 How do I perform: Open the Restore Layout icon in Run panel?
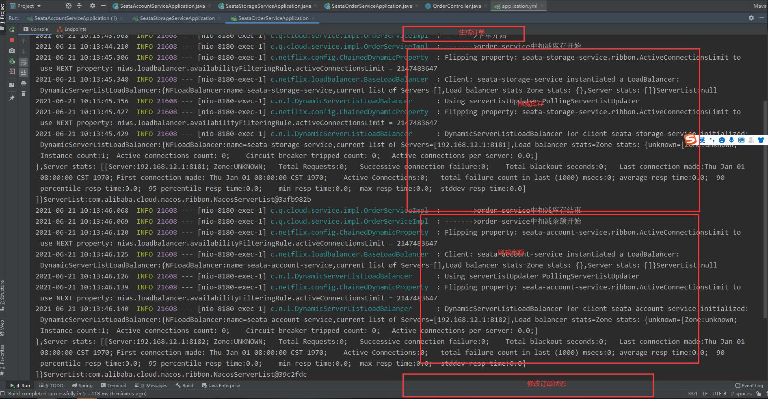point(12,84)
